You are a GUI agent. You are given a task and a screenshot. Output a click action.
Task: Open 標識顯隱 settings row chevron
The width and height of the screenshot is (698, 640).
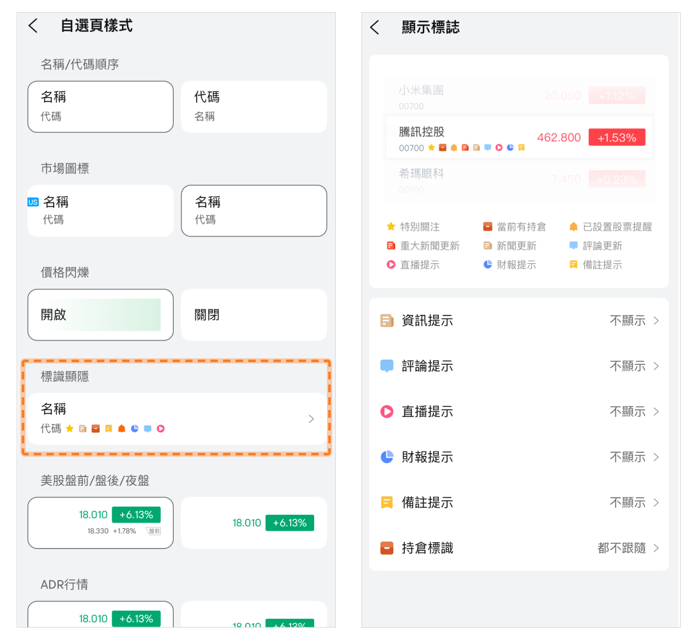click(311, 419)
